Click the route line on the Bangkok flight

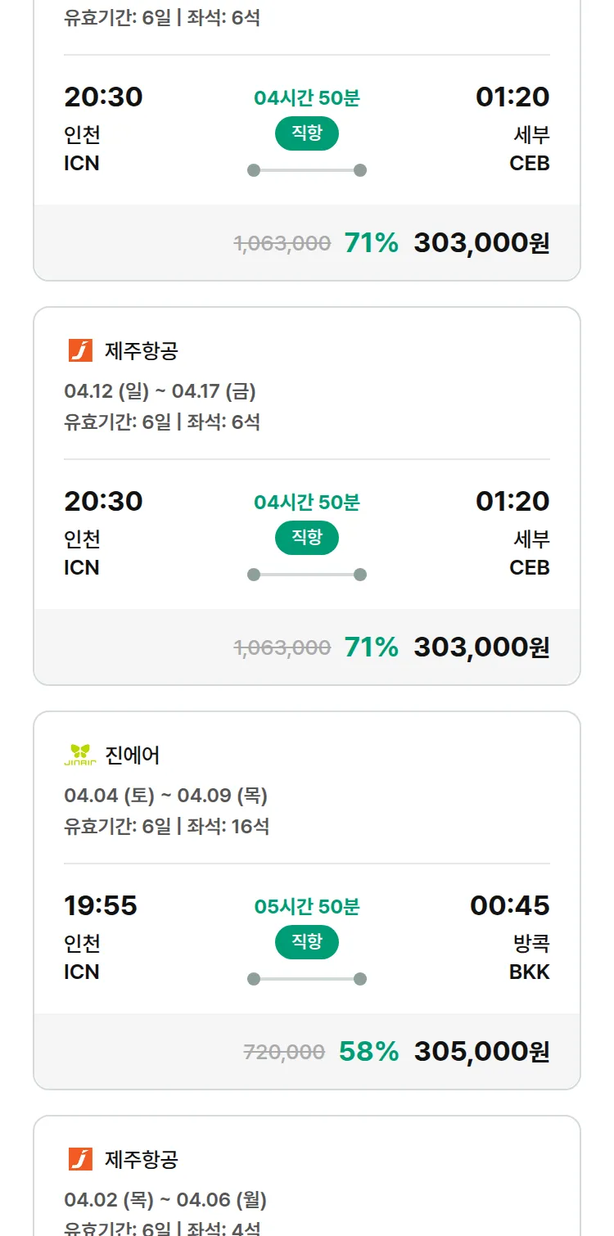point(307,979)
